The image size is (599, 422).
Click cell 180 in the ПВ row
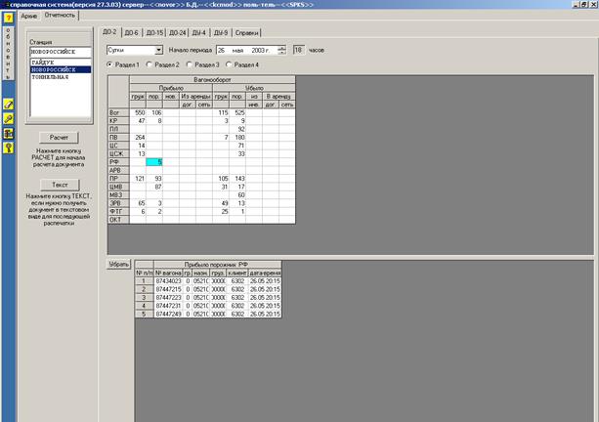point(237,138)
